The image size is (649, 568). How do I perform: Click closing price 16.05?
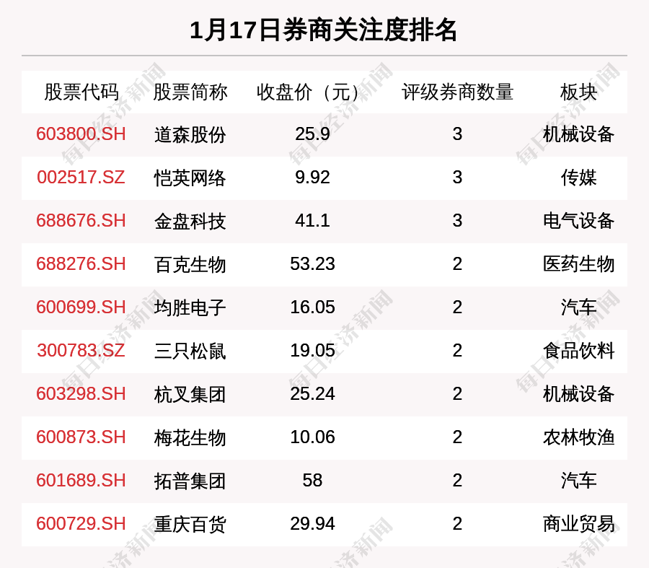312,307
